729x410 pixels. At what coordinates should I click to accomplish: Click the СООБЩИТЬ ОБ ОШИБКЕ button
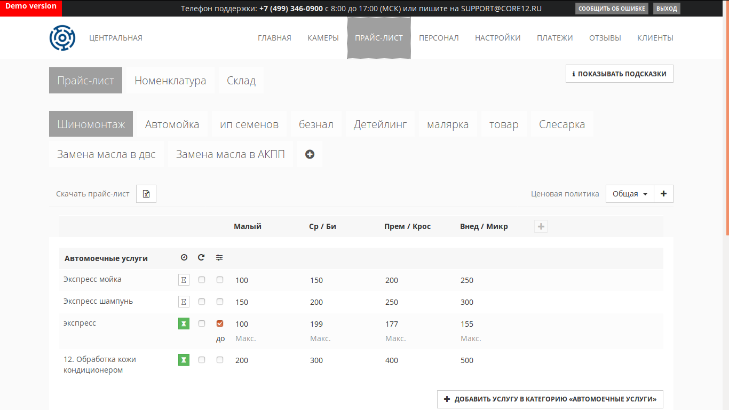[612, 9]
